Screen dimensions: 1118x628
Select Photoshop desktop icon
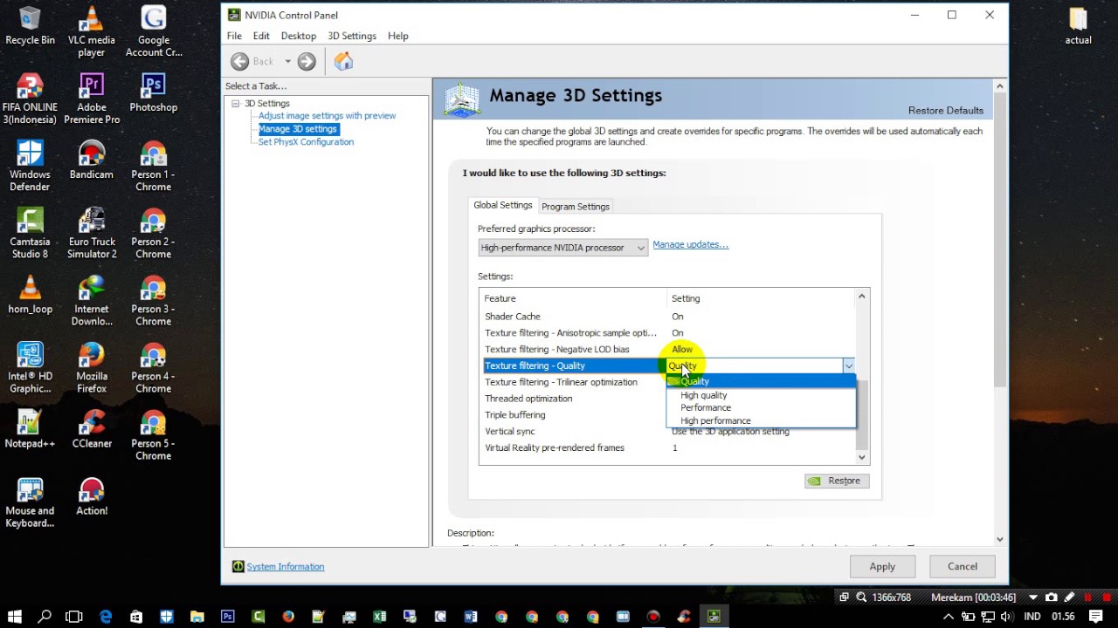(x=154, y=93)
